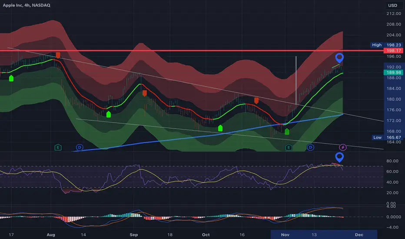The image size is (405, 239).
Task: Open the USD currency selector
Action: pos(392,5)
